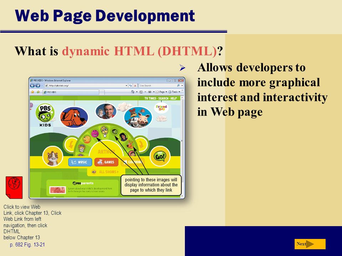Click the search magnifier icon
The image size is (342, 256).
178,86
